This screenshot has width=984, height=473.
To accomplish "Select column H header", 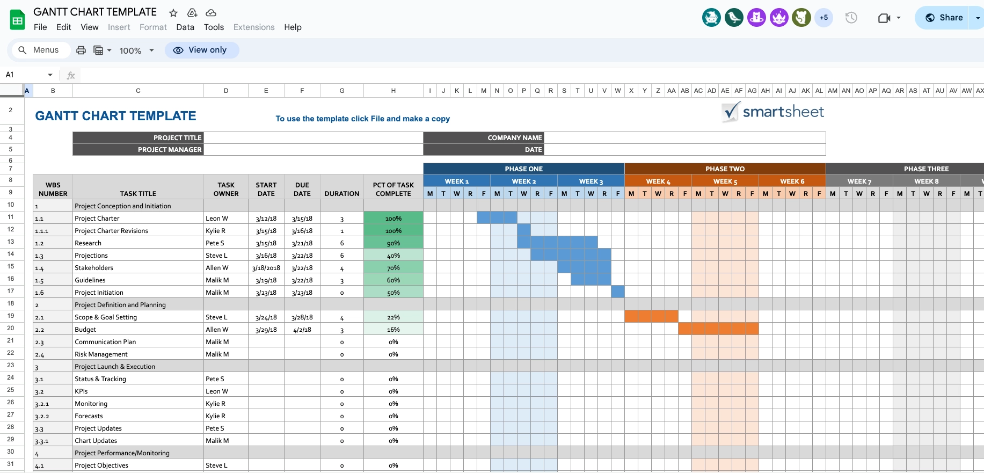I will [x=393, y=91].
